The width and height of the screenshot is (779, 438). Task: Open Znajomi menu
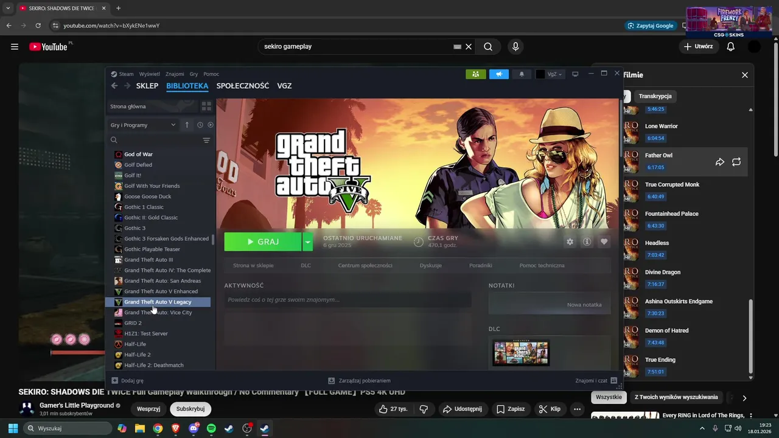coord(175,74)
